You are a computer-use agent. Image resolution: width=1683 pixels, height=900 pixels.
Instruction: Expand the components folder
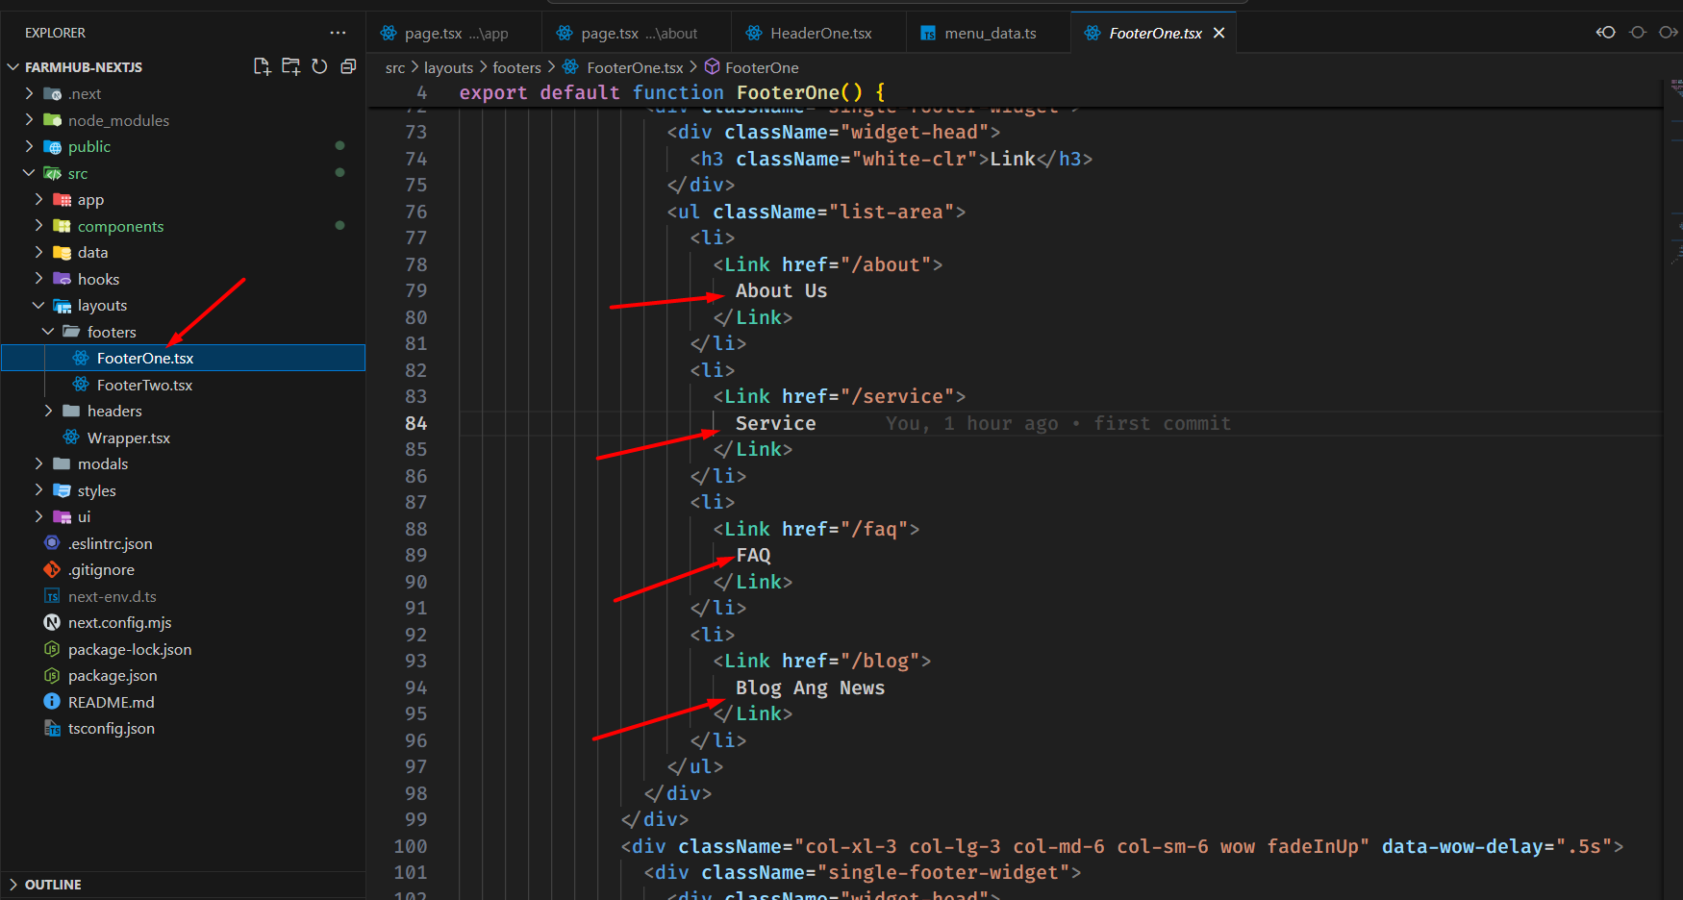(120, 226)
